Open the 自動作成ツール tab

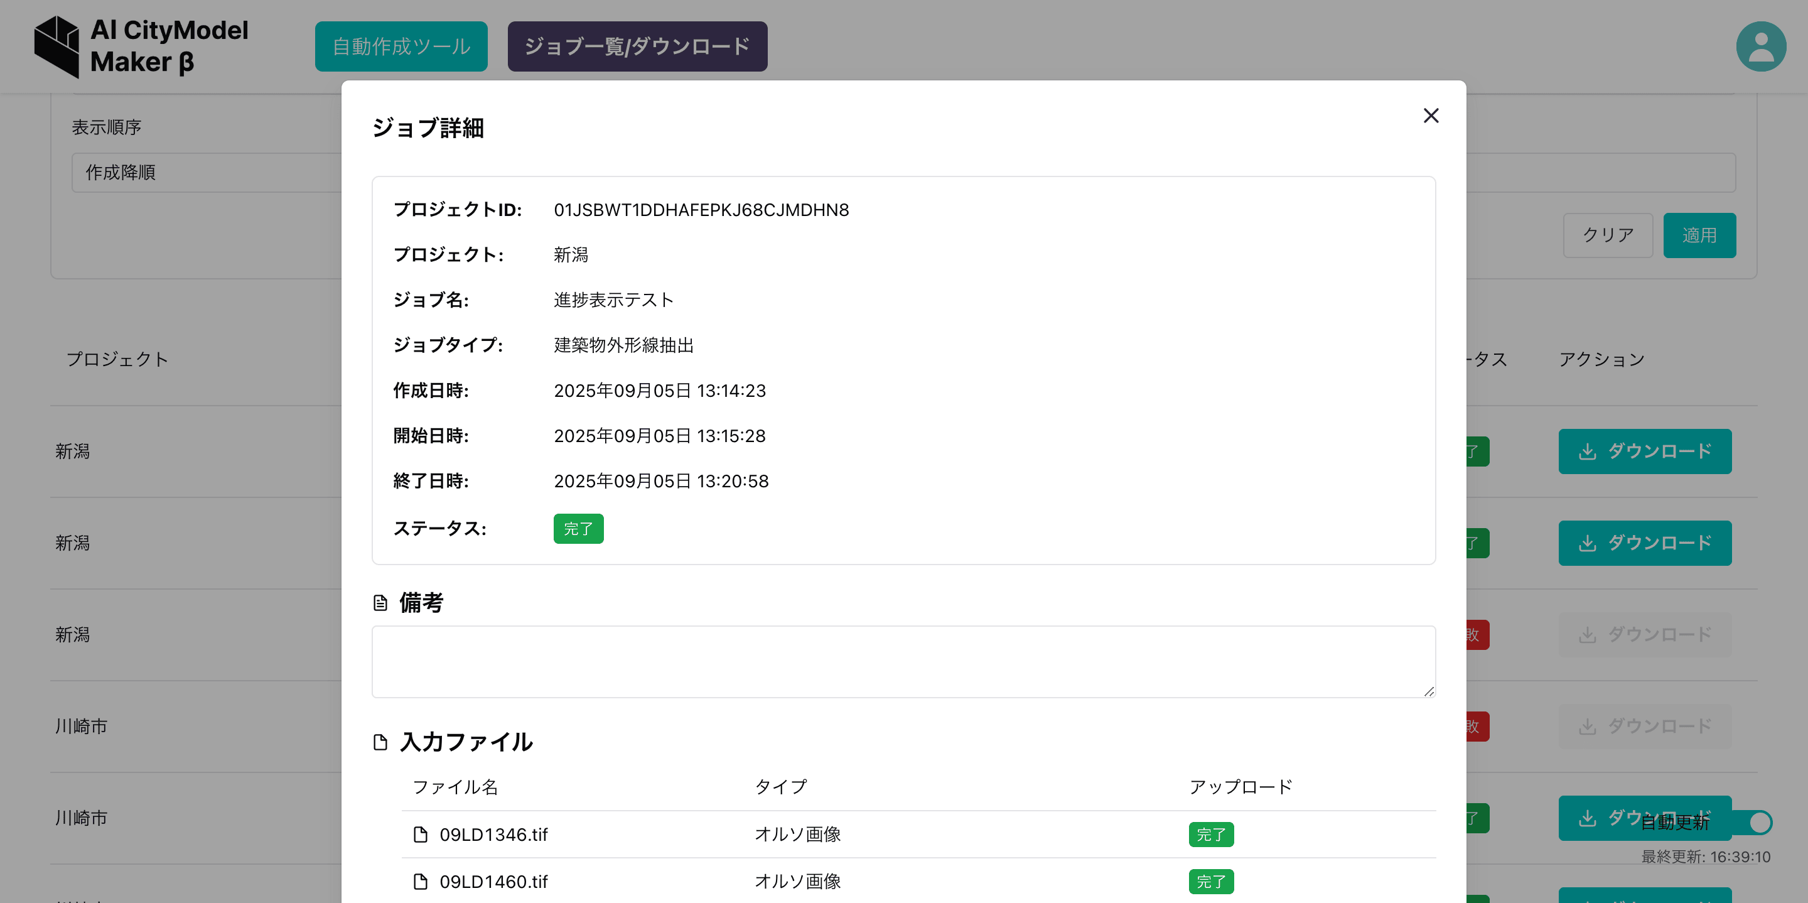401,46
